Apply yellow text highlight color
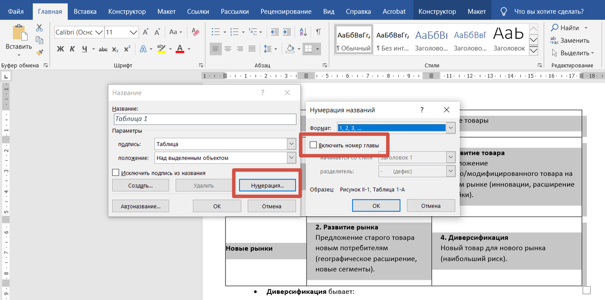Viewport: 605px width, 300px height. (x=161, y=49)
